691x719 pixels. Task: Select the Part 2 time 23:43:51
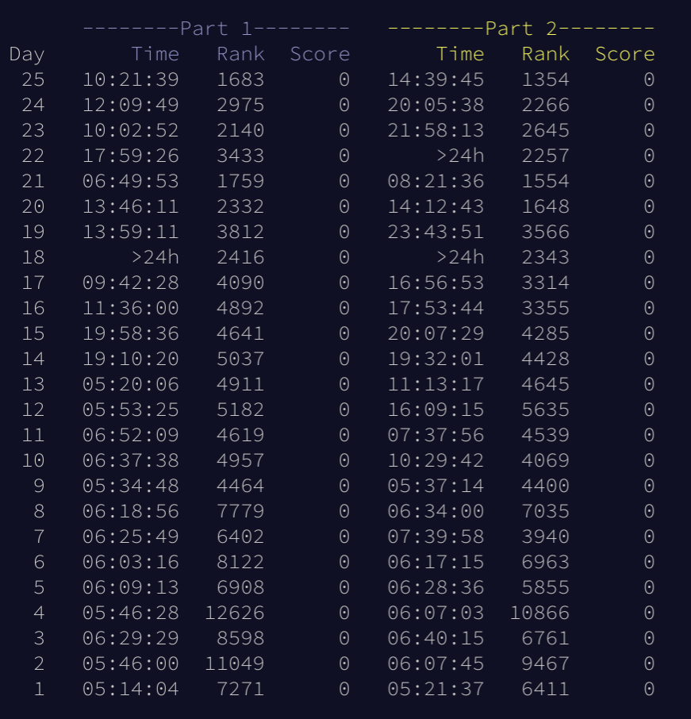[436, 232]
